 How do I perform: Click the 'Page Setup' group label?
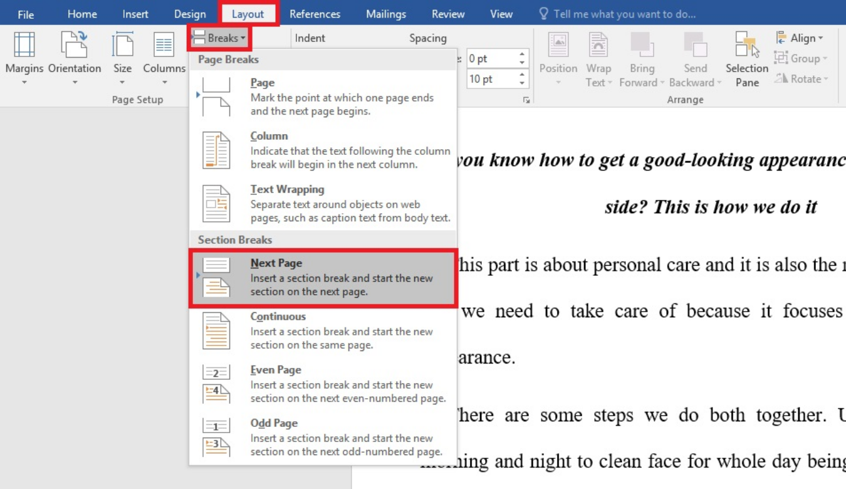tap(137, 100)
